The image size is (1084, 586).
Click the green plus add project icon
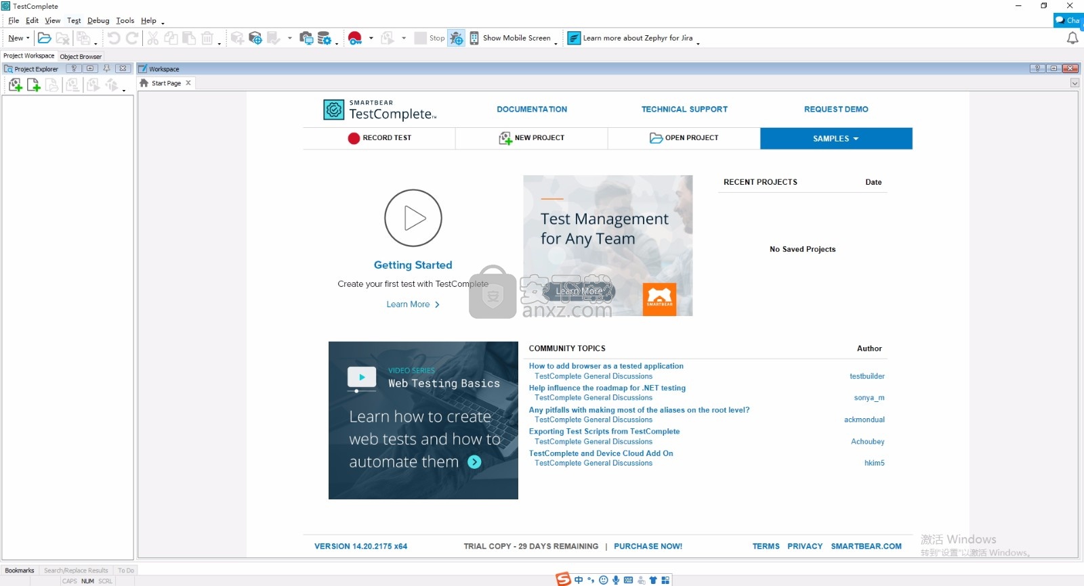point(15,85)
